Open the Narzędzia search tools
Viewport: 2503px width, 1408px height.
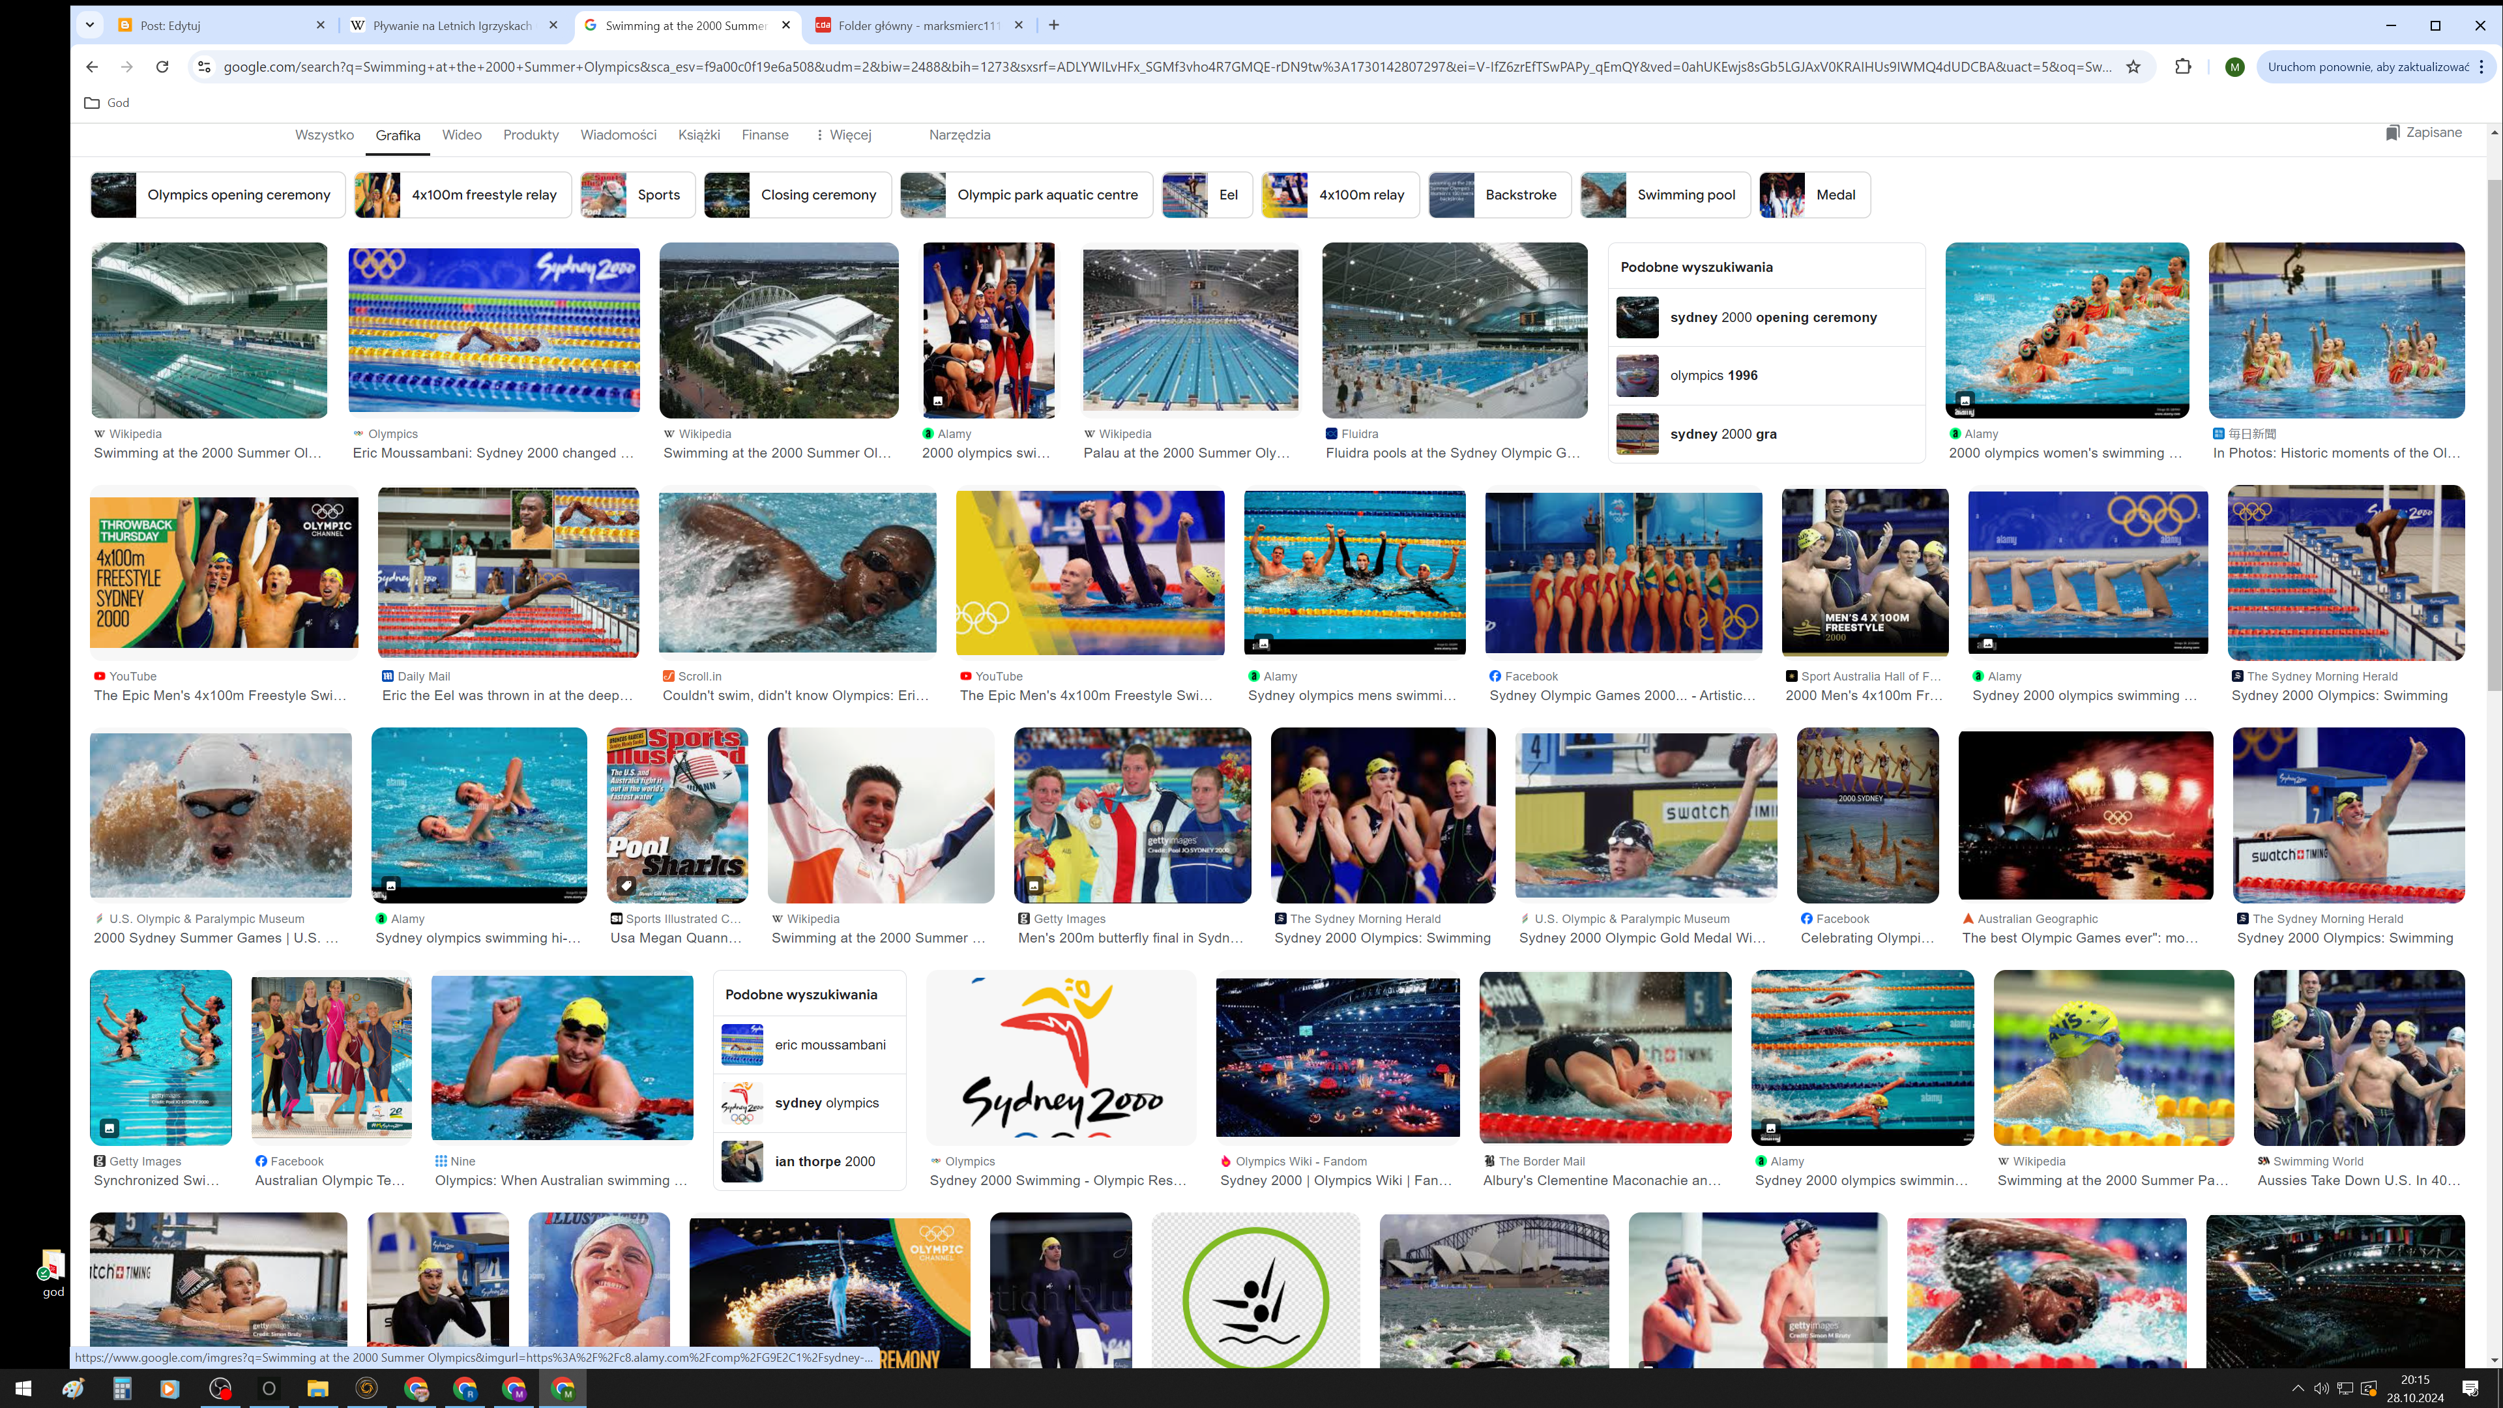coord(959,135)
